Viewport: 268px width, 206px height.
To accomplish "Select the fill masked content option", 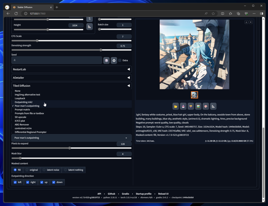I will click(17, 170).
